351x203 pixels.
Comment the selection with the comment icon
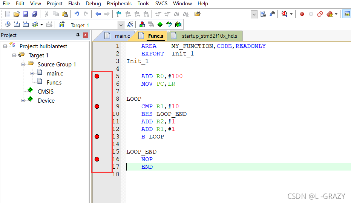(176, 14)
